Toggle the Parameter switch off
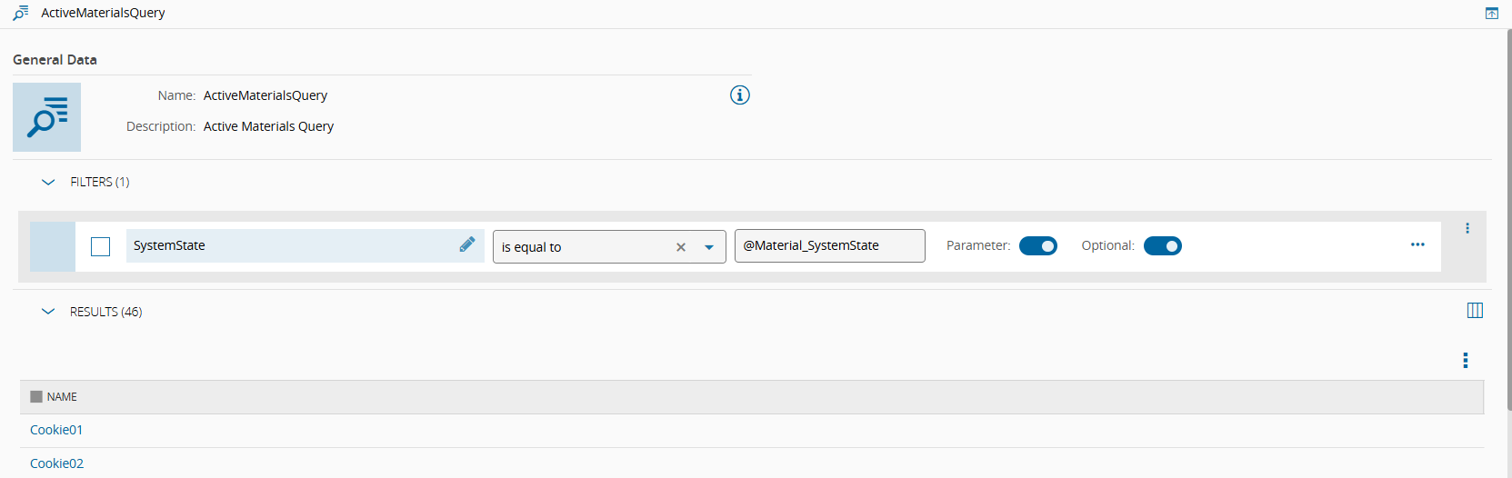The image size is (1512, 478). click(x=1038, y=246)
